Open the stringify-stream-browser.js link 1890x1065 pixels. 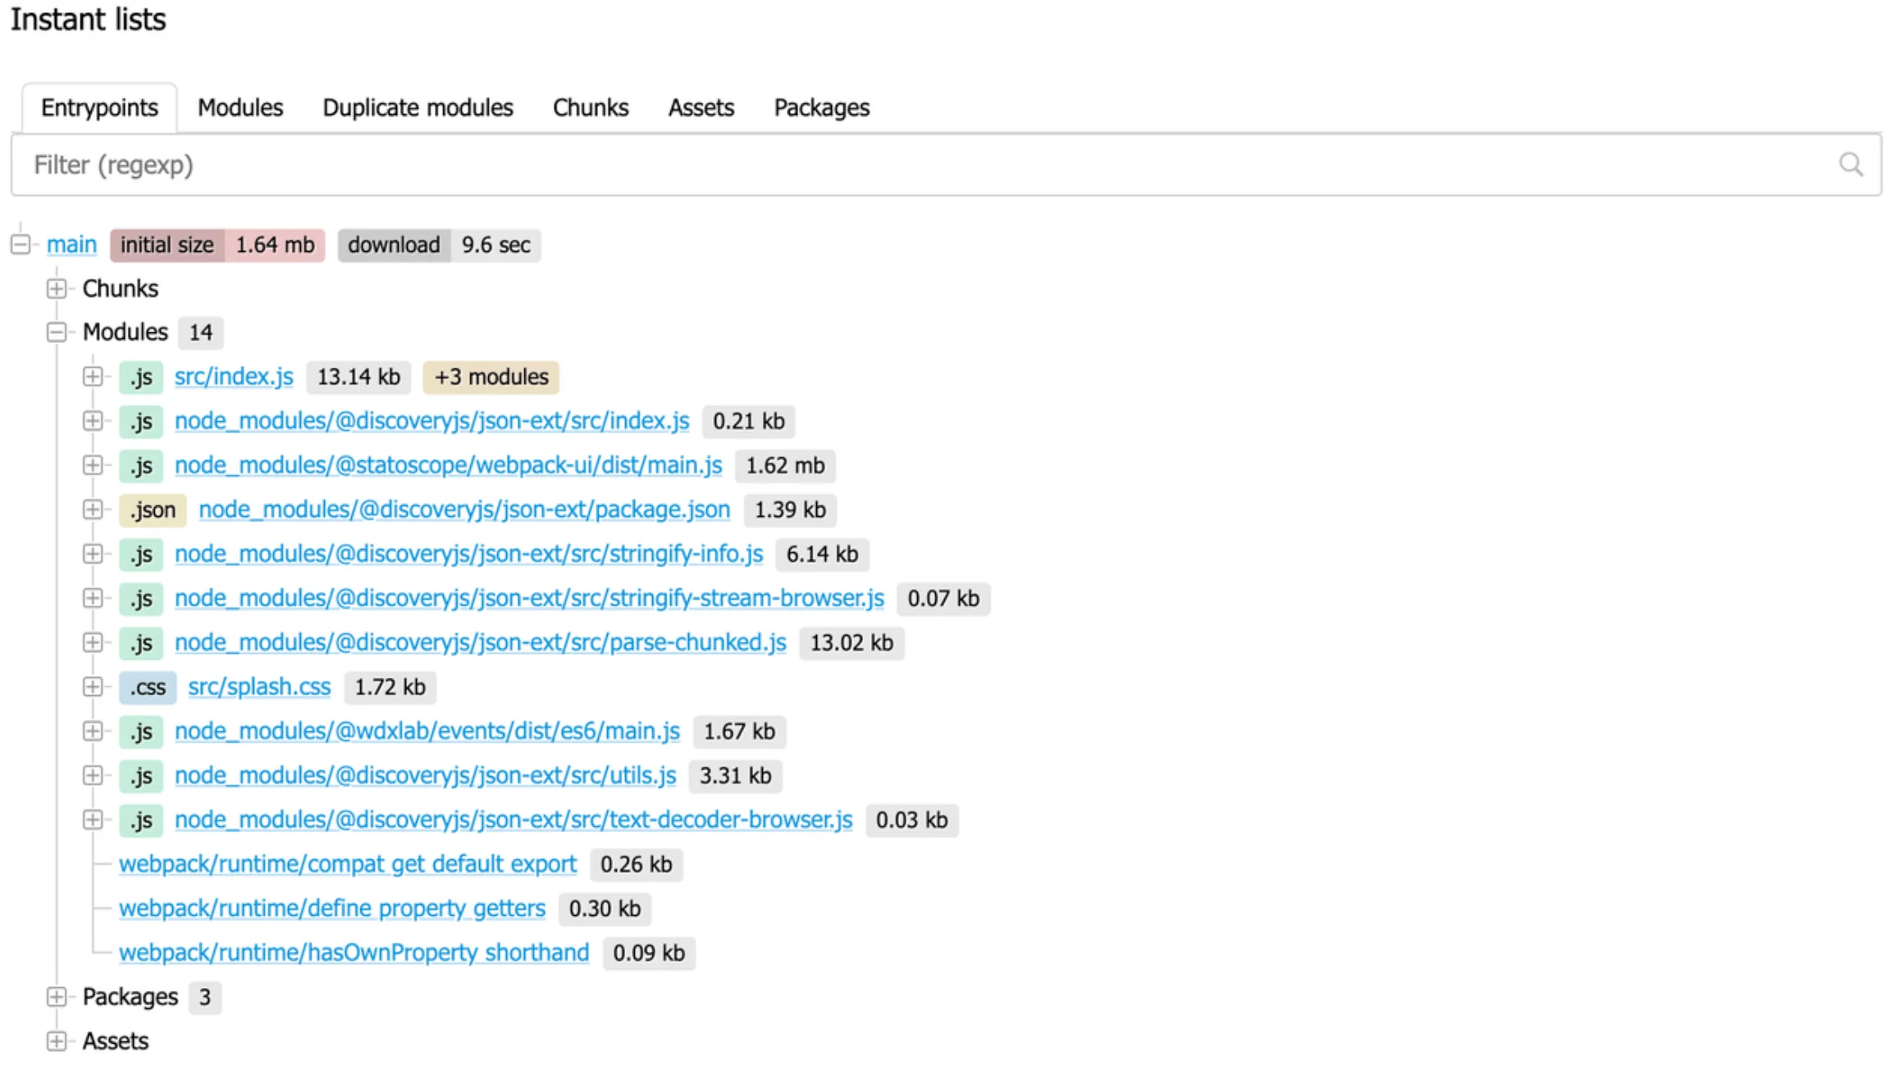tap(530, 598)
